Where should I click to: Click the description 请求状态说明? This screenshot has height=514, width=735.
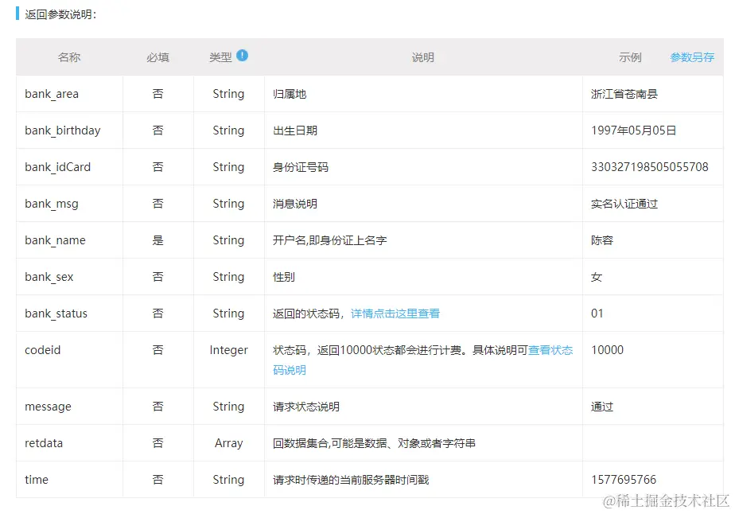(x=306, y=407)
